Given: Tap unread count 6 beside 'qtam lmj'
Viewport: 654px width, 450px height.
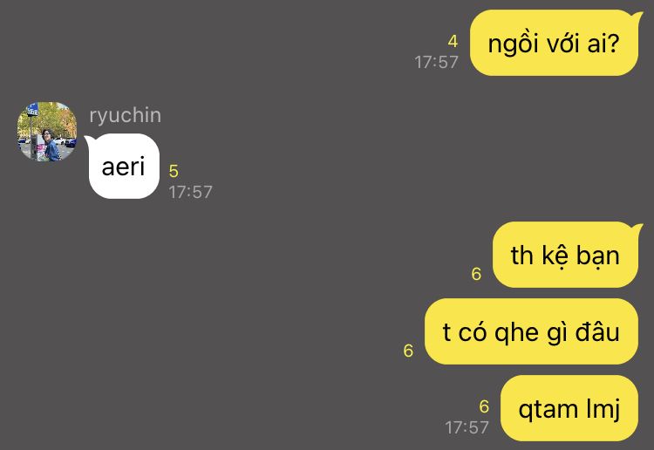Looking at the screenshot, I should click(484, 406).
